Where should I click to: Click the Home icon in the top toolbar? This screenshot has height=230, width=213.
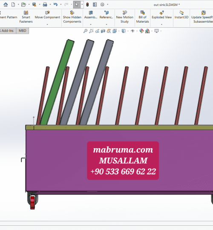6,5
